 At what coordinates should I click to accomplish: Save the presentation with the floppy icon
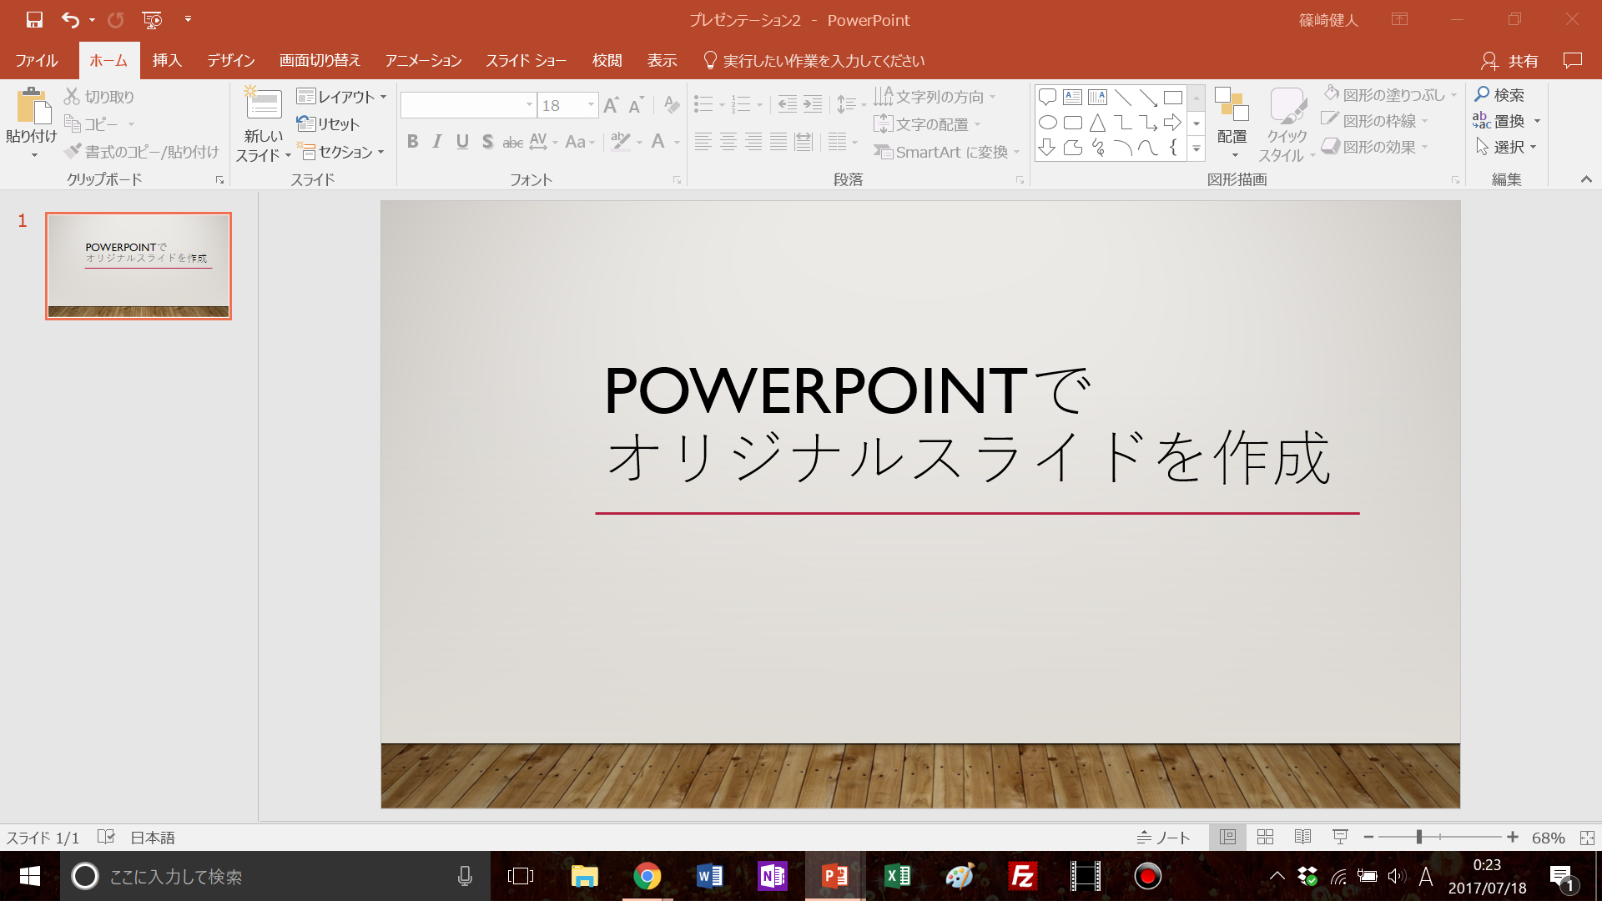(34, 19)
